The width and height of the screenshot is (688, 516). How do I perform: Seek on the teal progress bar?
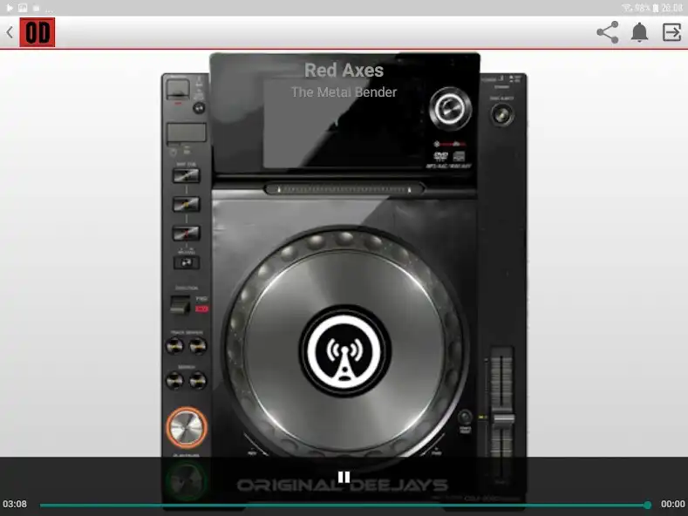coord(344,505)
